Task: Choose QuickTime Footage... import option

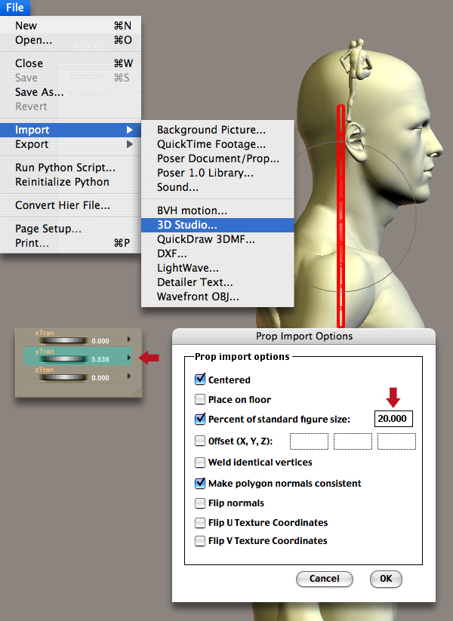Action: [x=217, y=144]
